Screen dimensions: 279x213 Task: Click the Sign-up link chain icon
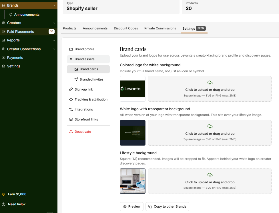pos(71,89)
